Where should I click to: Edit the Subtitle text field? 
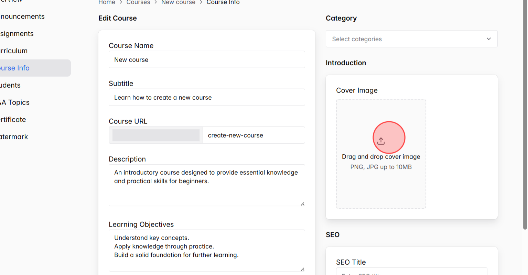[206, 97]
